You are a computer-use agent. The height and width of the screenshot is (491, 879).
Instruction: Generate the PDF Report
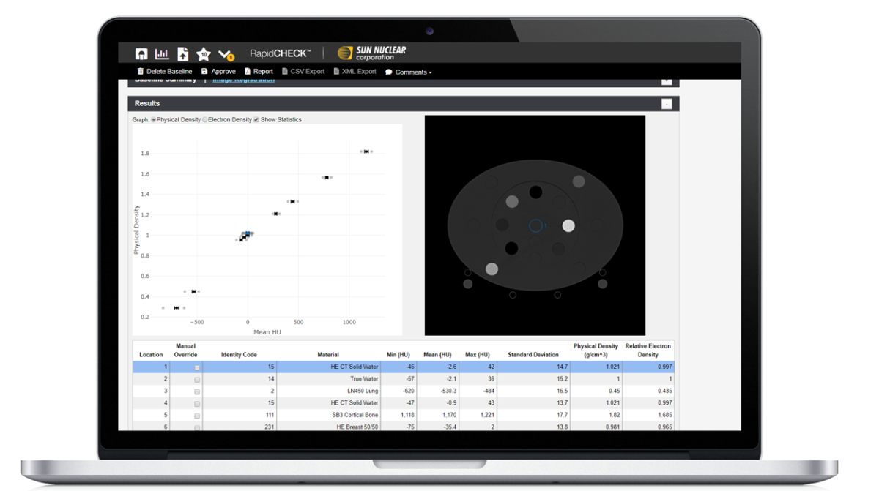(259, 72)
